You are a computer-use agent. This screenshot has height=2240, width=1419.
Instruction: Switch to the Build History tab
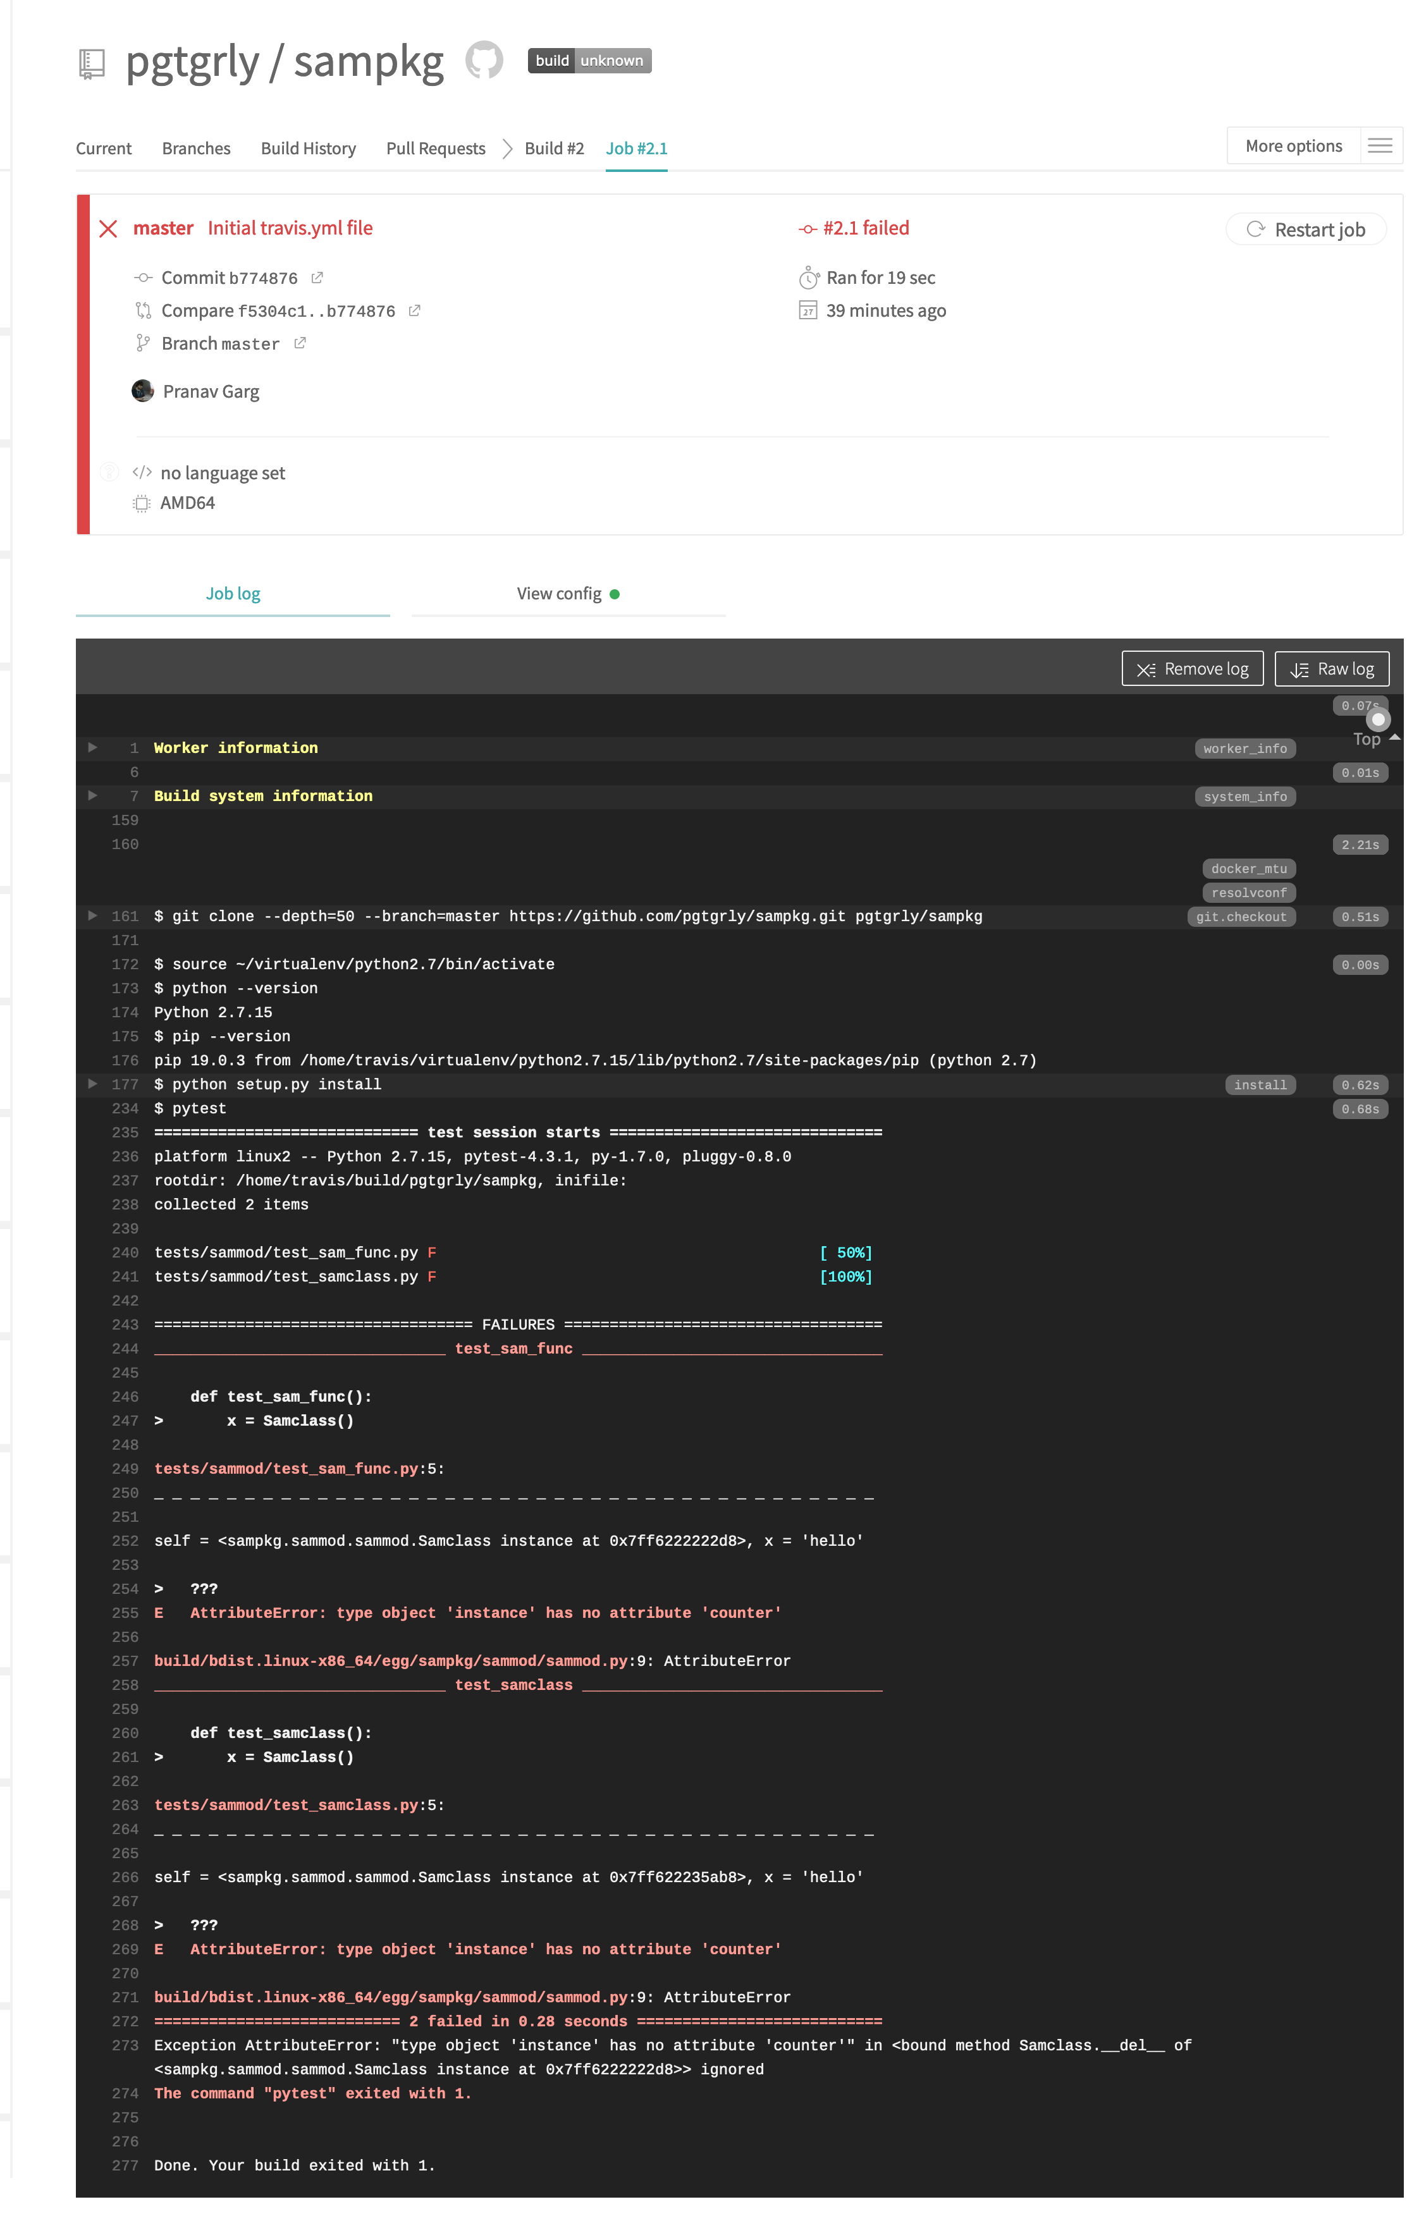(x=308, y=149)
